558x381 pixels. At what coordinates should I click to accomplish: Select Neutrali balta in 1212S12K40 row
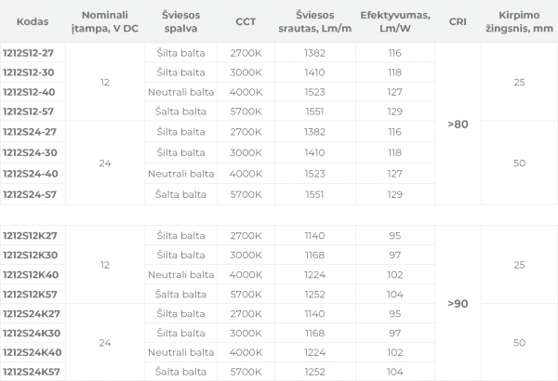[x=180, y=275]
